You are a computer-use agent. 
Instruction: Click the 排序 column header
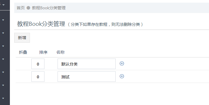(43, 52)
